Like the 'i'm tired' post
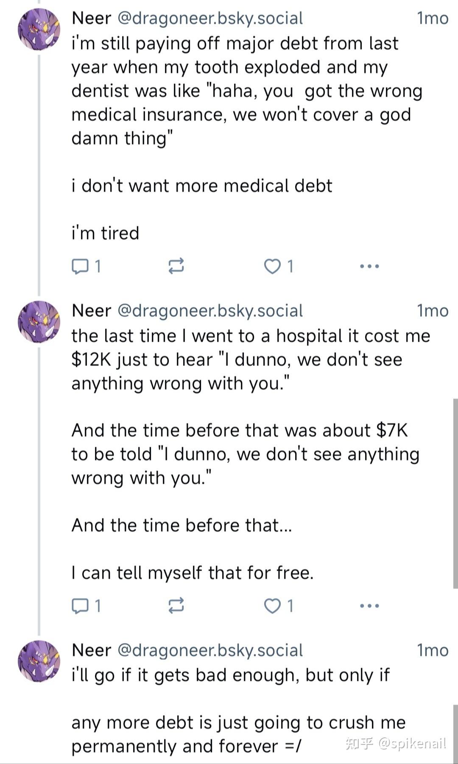Viewport: 458px width, 764px height. pos(272,266)
